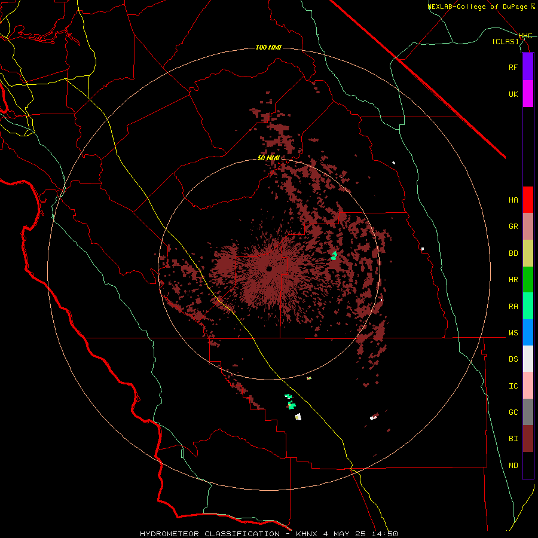
Task: Click the IC light pink legend swatch
Action: point(528,386)
